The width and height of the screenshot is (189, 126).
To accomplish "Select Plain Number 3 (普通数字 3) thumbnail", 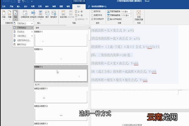I will [x=61, y=75].
